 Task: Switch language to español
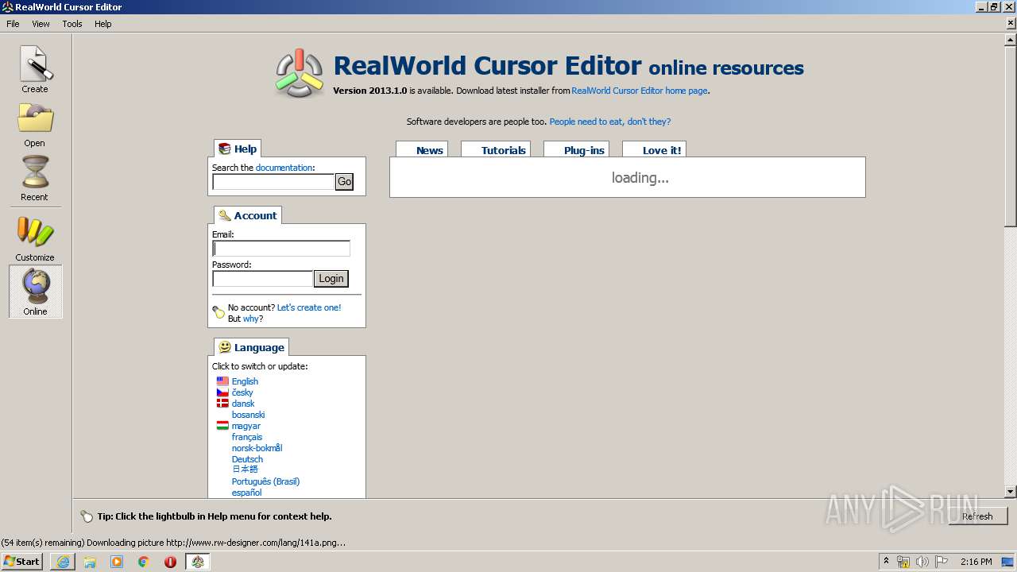click(246, 493)
